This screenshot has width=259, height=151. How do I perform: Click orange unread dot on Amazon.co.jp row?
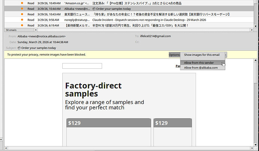coord(22,3)
